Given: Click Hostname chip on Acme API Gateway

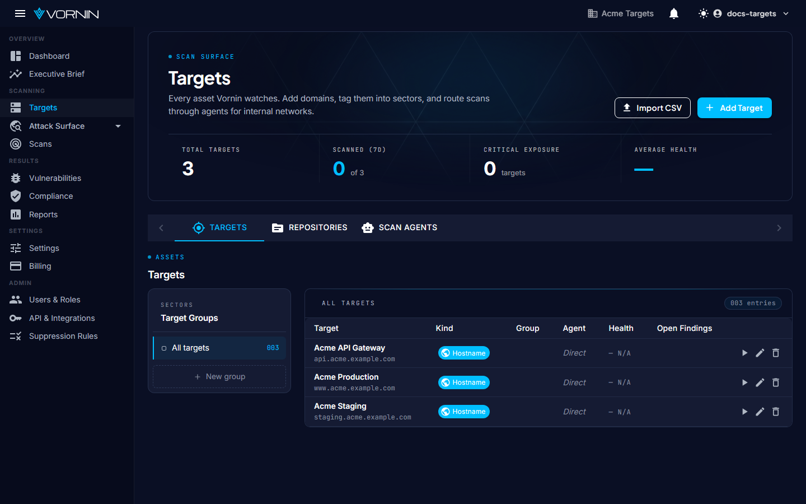Looking at the screenshot, I should (464, 353).
